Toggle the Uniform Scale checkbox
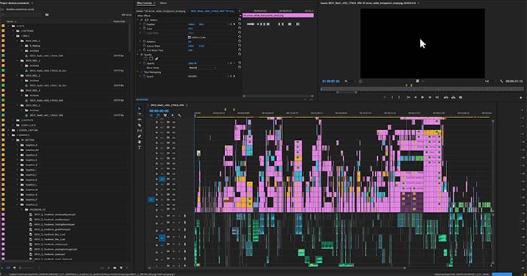The image size is (527, 276). click(189, 38)
